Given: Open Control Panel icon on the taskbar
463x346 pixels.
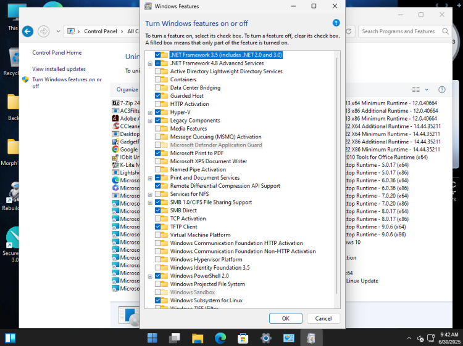Looking at the screenshot, I should click(288, 338).
